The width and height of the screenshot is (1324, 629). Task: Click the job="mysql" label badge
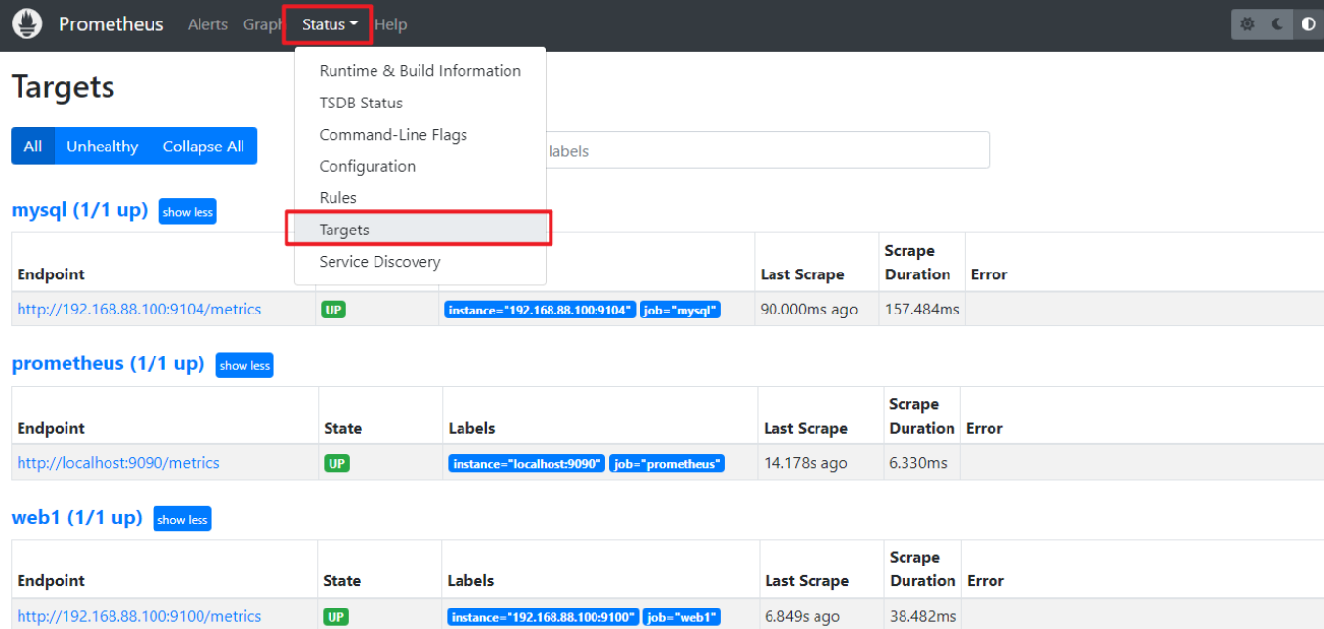pyautogui.click(x=681, y=310)
